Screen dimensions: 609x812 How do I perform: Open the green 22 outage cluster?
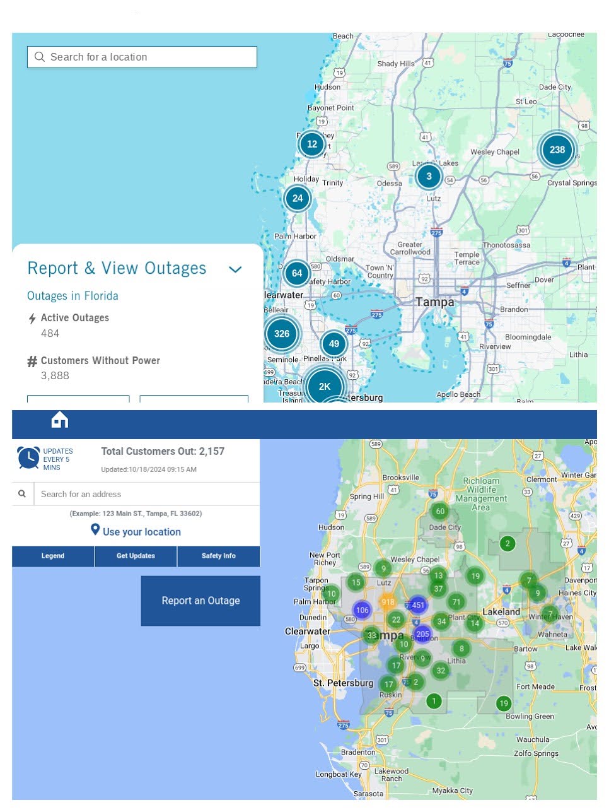(396, 620)
